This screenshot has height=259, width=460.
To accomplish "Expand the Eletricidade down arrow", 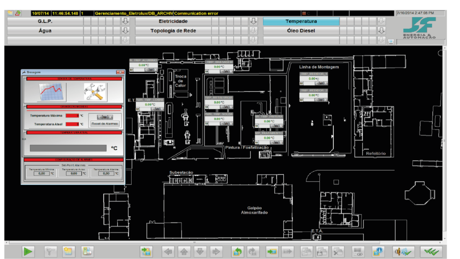I will pyautogui.click(x=253, y=21).
